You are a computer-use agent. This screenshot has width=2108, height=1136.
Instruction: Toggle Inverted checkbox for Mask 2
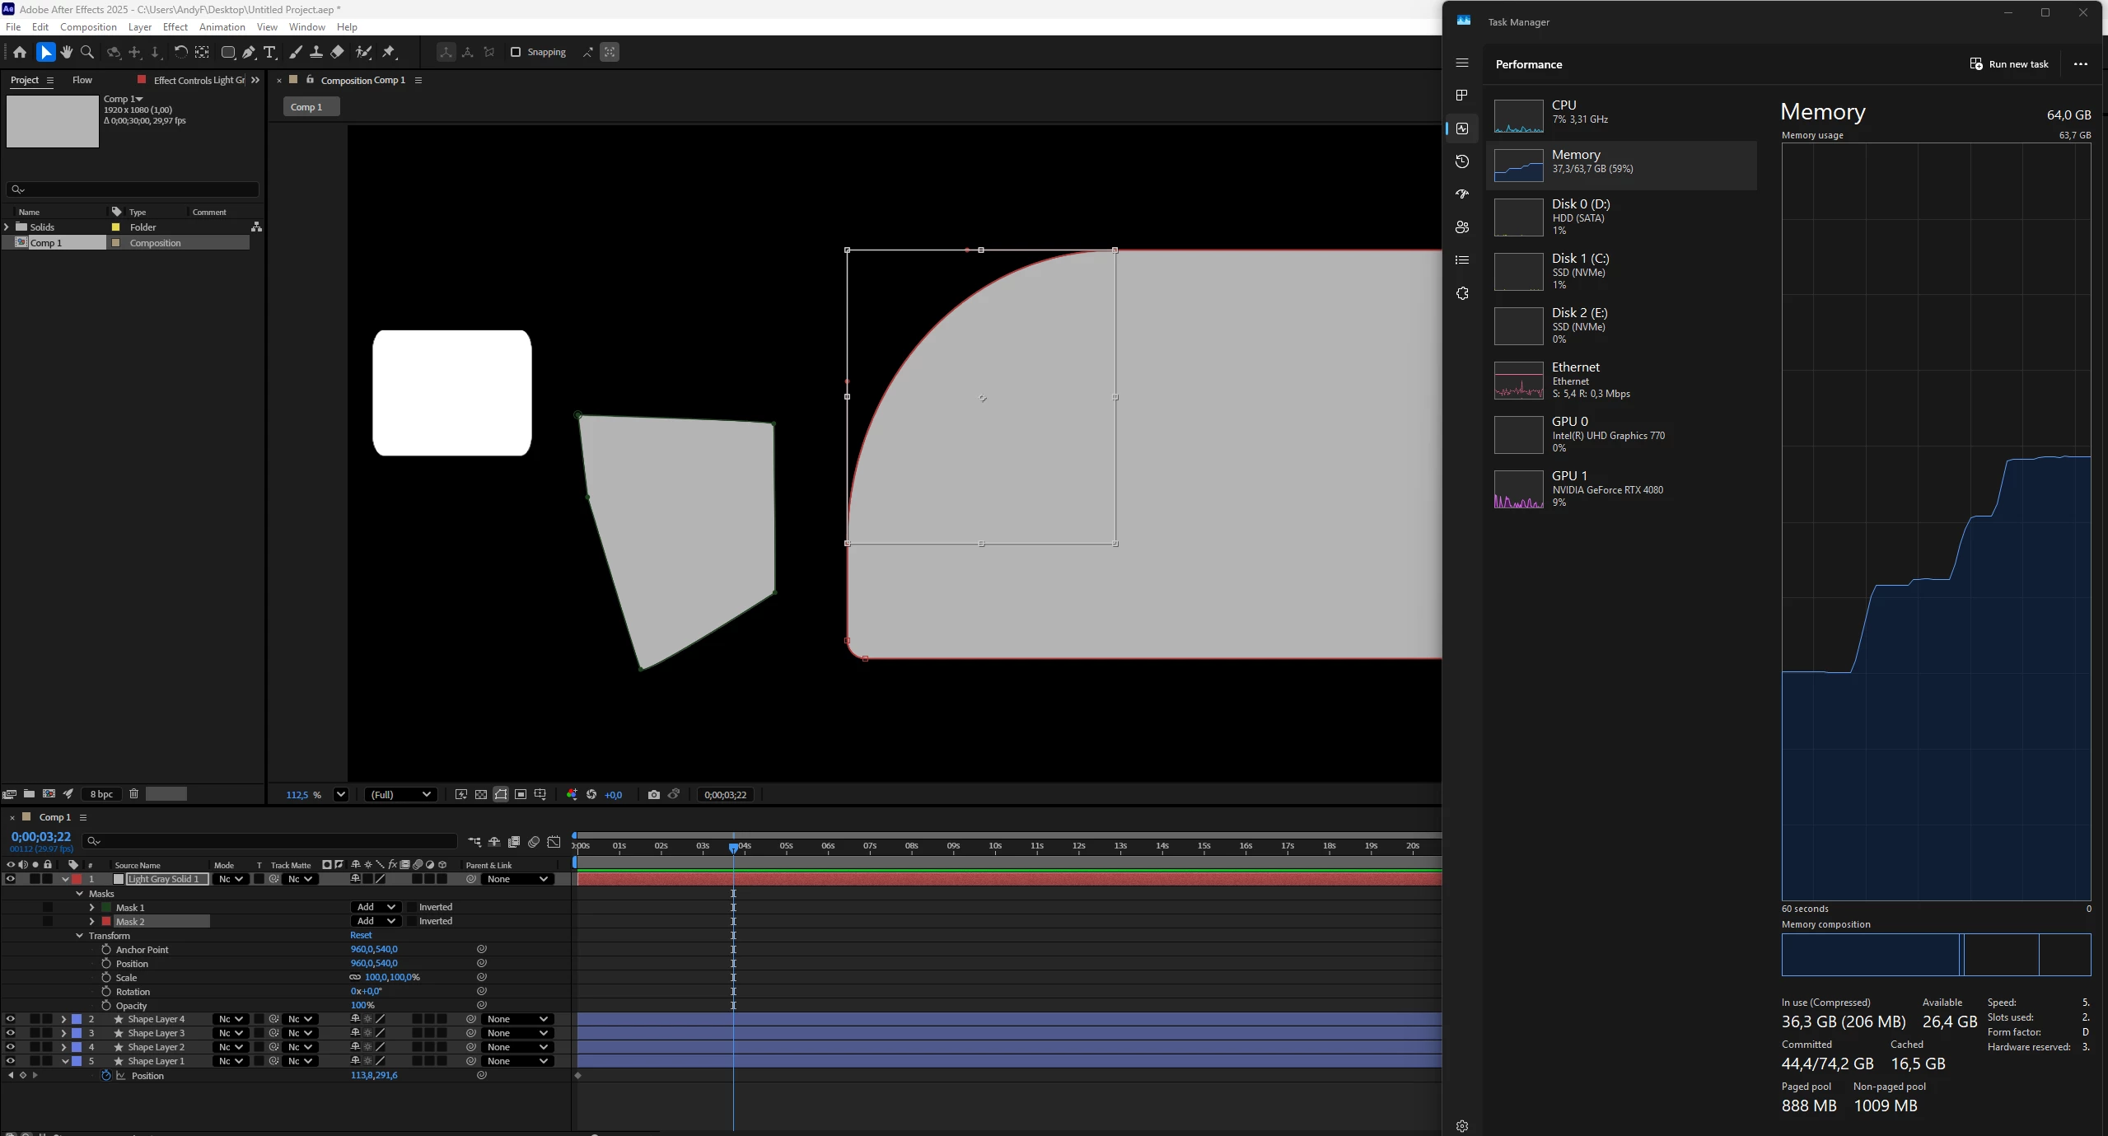click(x=412, y=921)
